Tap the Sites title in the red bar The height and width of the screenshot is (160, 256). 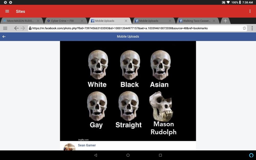tap(20, 12)
